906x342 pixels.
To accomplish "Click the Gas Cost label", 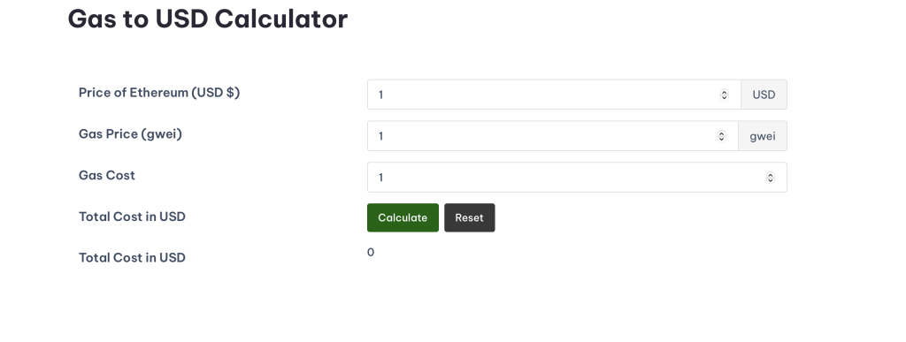I will pos(107,175).
